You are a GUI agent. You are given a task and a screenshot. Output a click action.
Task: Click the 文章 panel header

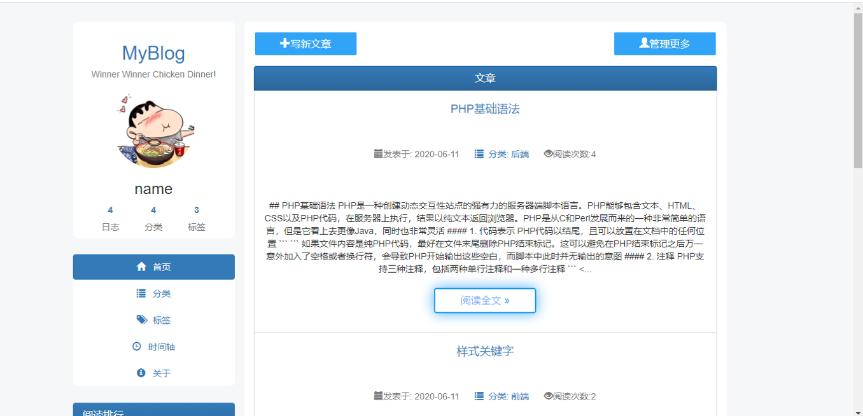coord(485,78)
